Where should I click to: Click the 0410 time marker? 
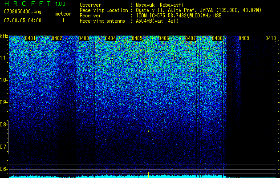(x=271, y=38)
